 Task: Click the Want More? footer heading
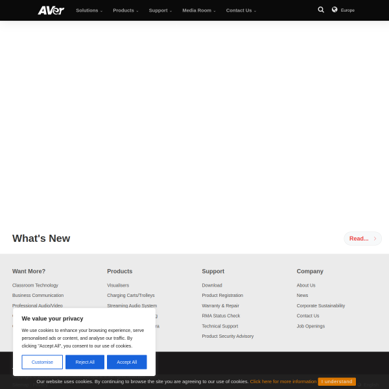pos(29,271)
